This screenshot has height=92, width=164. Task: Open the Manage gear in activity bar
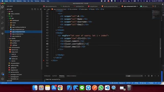point(2,79)
